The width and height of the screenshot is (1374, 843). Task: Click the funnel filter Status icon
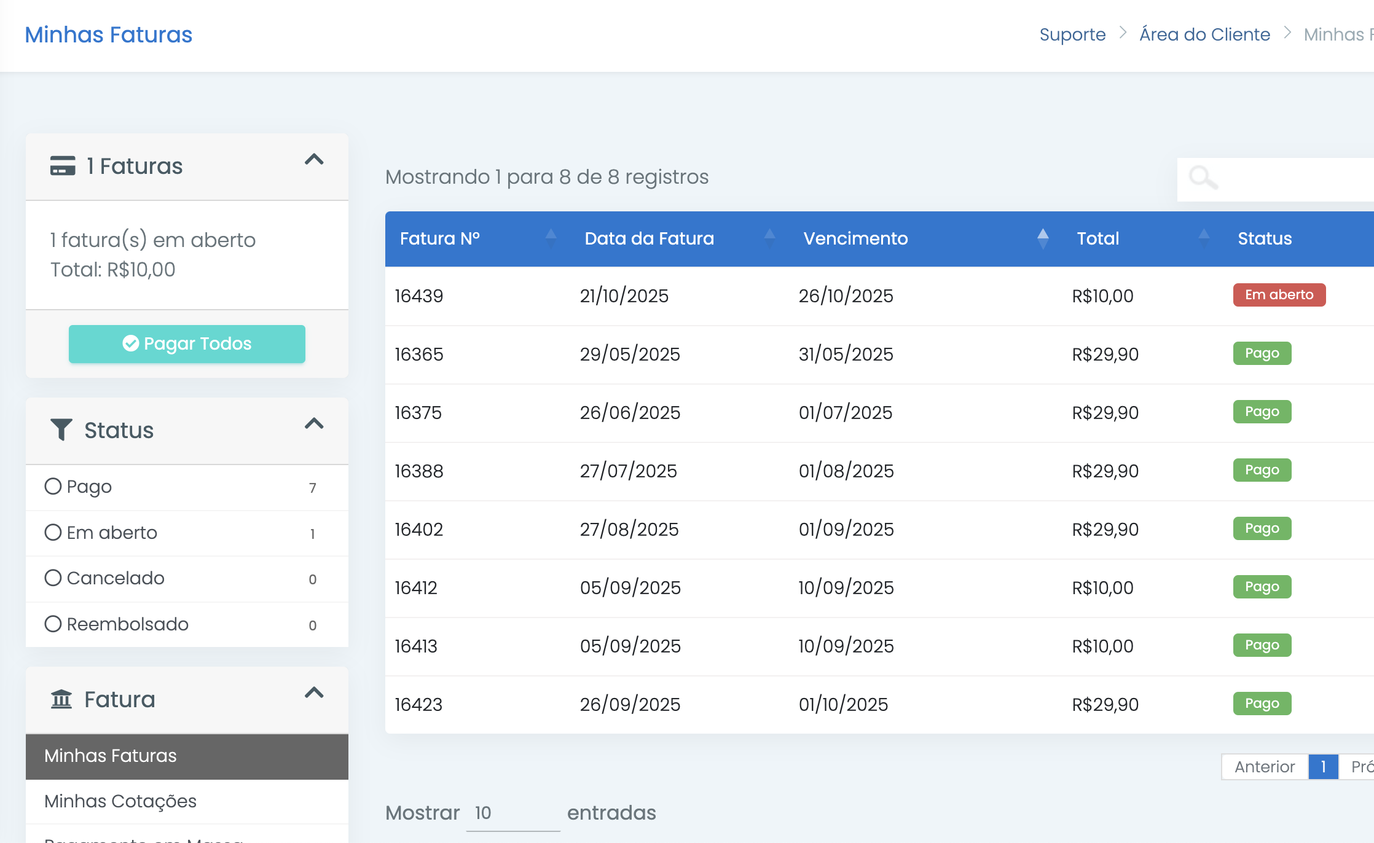(61, 429)
